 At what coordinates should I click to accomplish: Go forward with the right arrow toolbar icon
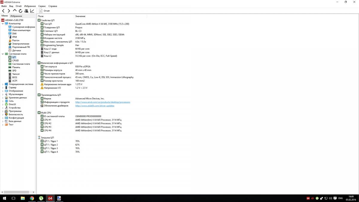coord(9,11)
